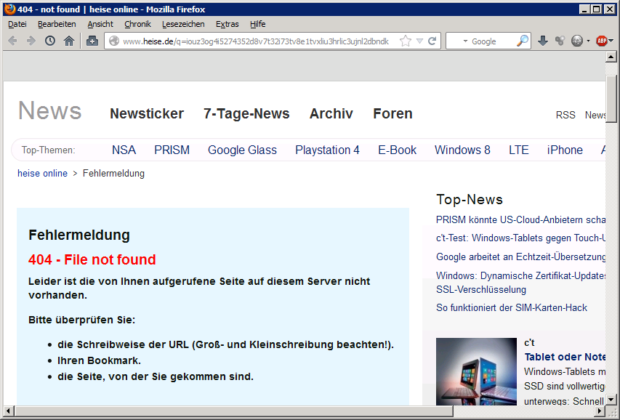Click the vertical scrollbar down arrow
620x420 pixels.
pos(611,400)
